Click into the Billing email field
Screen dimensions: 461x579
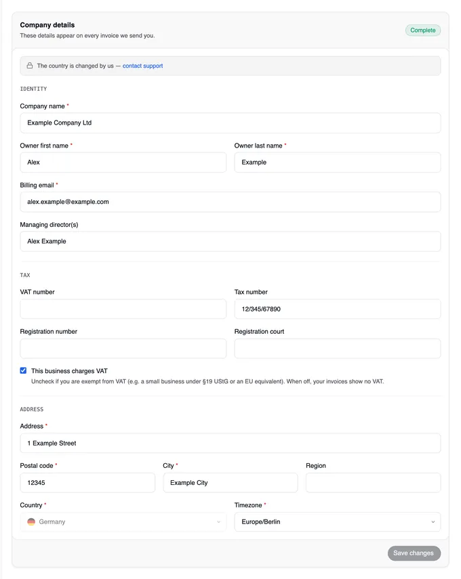click(x=230, y=202)
